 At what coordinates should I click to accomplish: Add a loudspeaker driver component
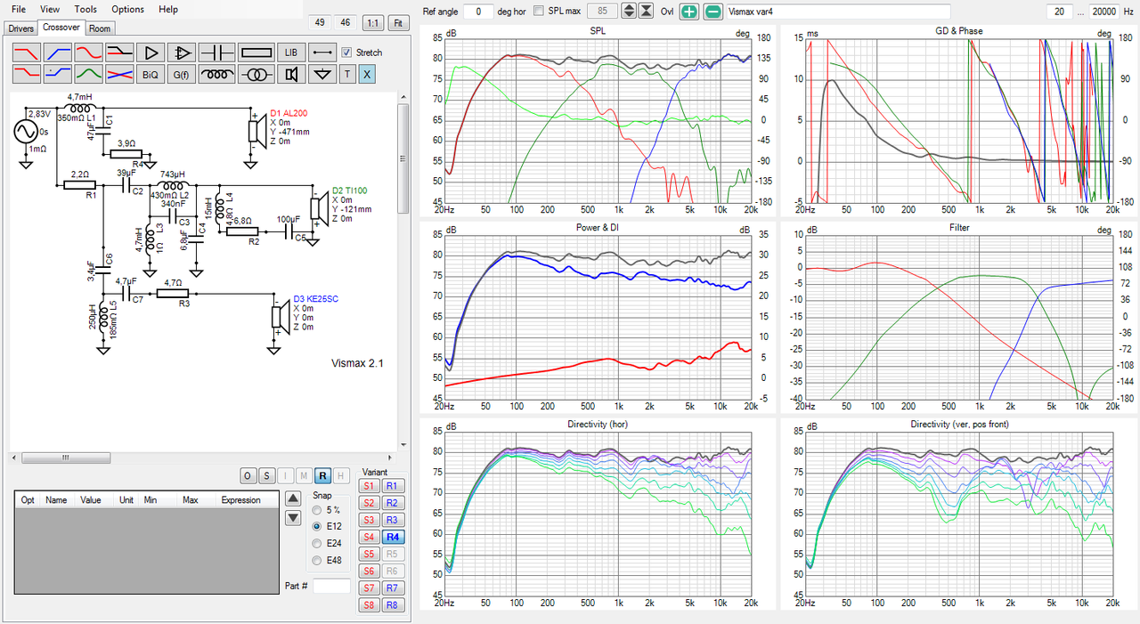[291, 74]
